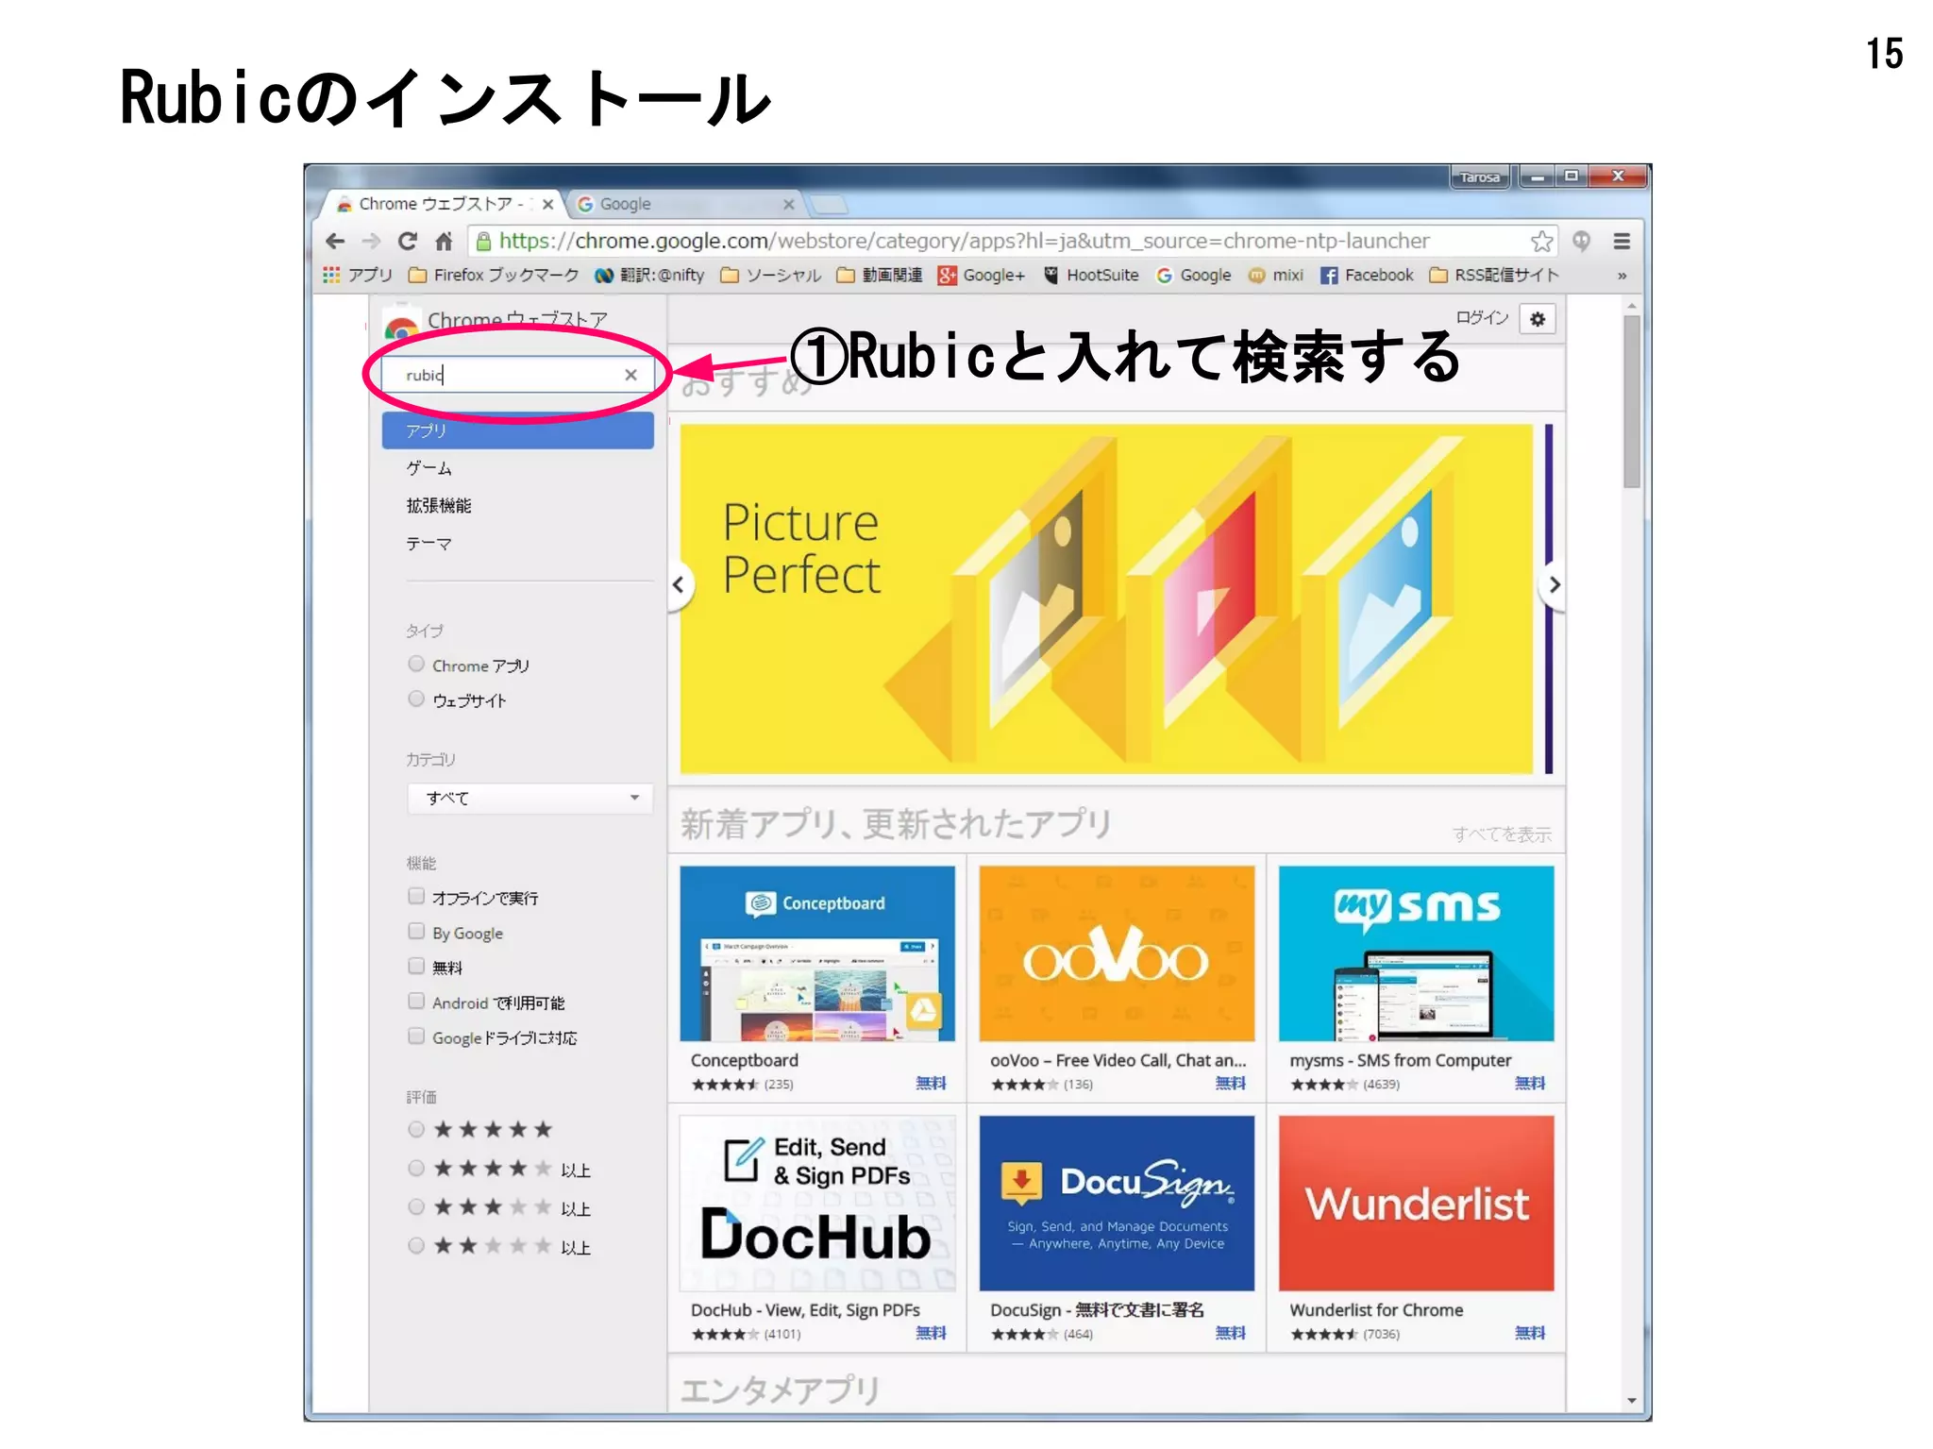
Task: Check the By Google filter
Action: (x=416, y=931)
